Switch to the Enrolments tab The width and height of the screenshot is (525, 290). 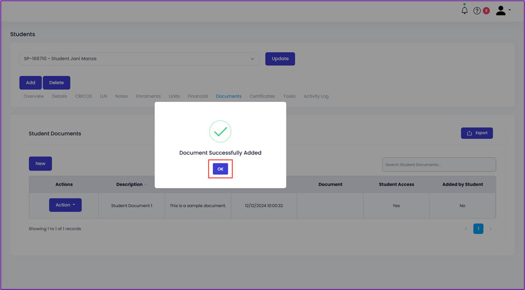point(149,96)
